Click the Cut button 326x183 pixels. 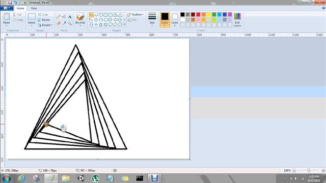point(17,15)
